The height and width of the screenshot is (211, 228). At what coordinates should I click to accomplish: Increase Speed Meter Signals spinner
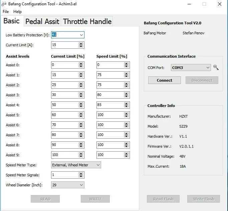[81, 174]
